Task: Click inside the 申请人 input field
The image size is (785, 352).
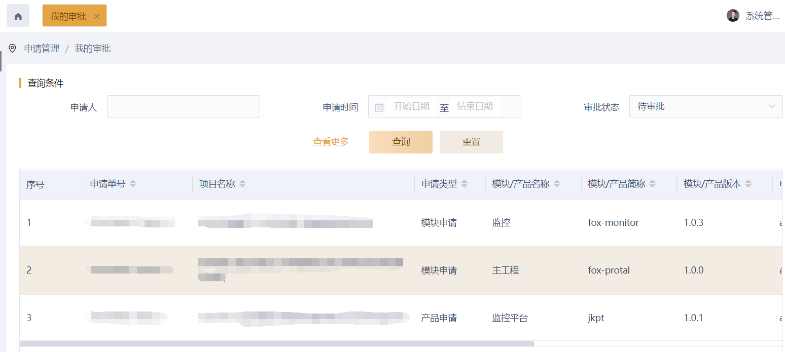Action: 183,106
